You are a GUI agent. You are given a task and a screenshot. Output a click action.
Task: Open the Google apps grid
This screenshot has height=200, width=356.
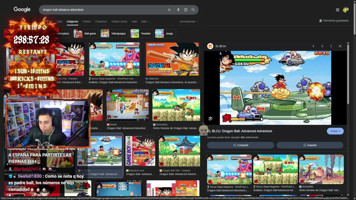click(x=337, y=10)
